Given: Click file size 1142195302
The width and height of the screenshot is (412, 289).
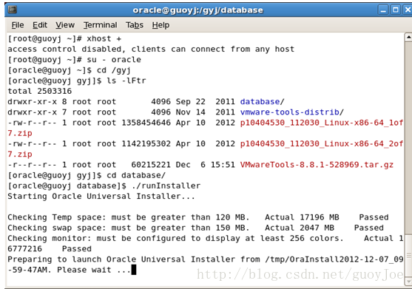Looking at the screenshot, I should pyautogui.click(x=146, y=143).
